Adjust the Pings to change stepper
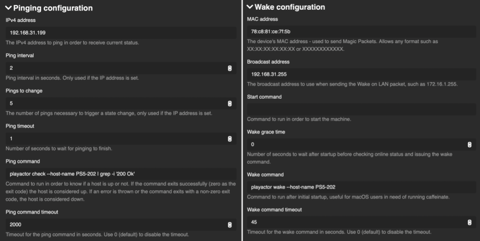This screenshot has width=480, height=241. 229,103
